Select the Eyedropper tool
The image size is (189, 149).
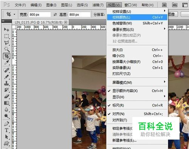pyautogui.click(x=6, y=63)
